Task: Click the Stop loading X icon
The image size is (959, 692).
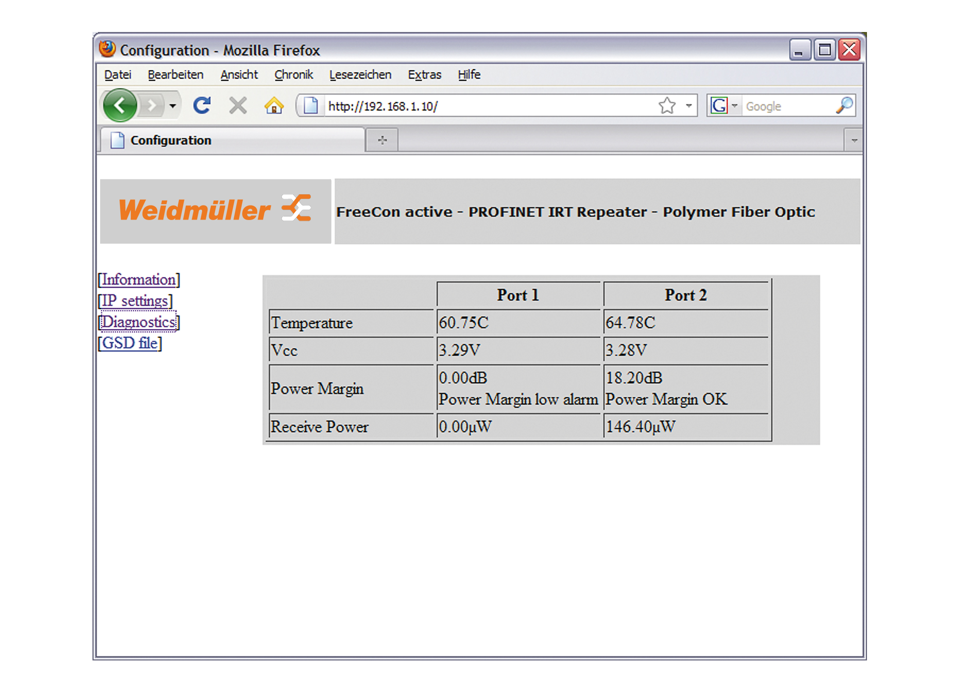Action: 238,106
